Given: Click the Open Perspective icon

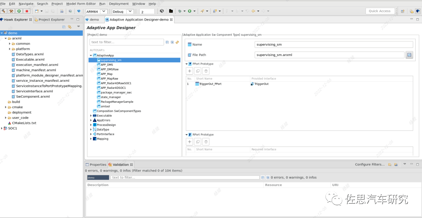Looking at the screenshot, I should pos(403,11).
